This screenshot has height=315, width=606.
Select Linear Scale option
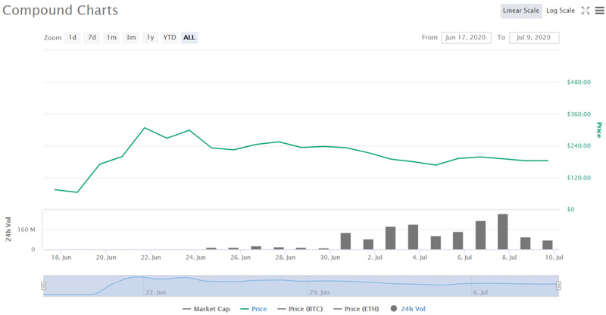tap(520, 11)
